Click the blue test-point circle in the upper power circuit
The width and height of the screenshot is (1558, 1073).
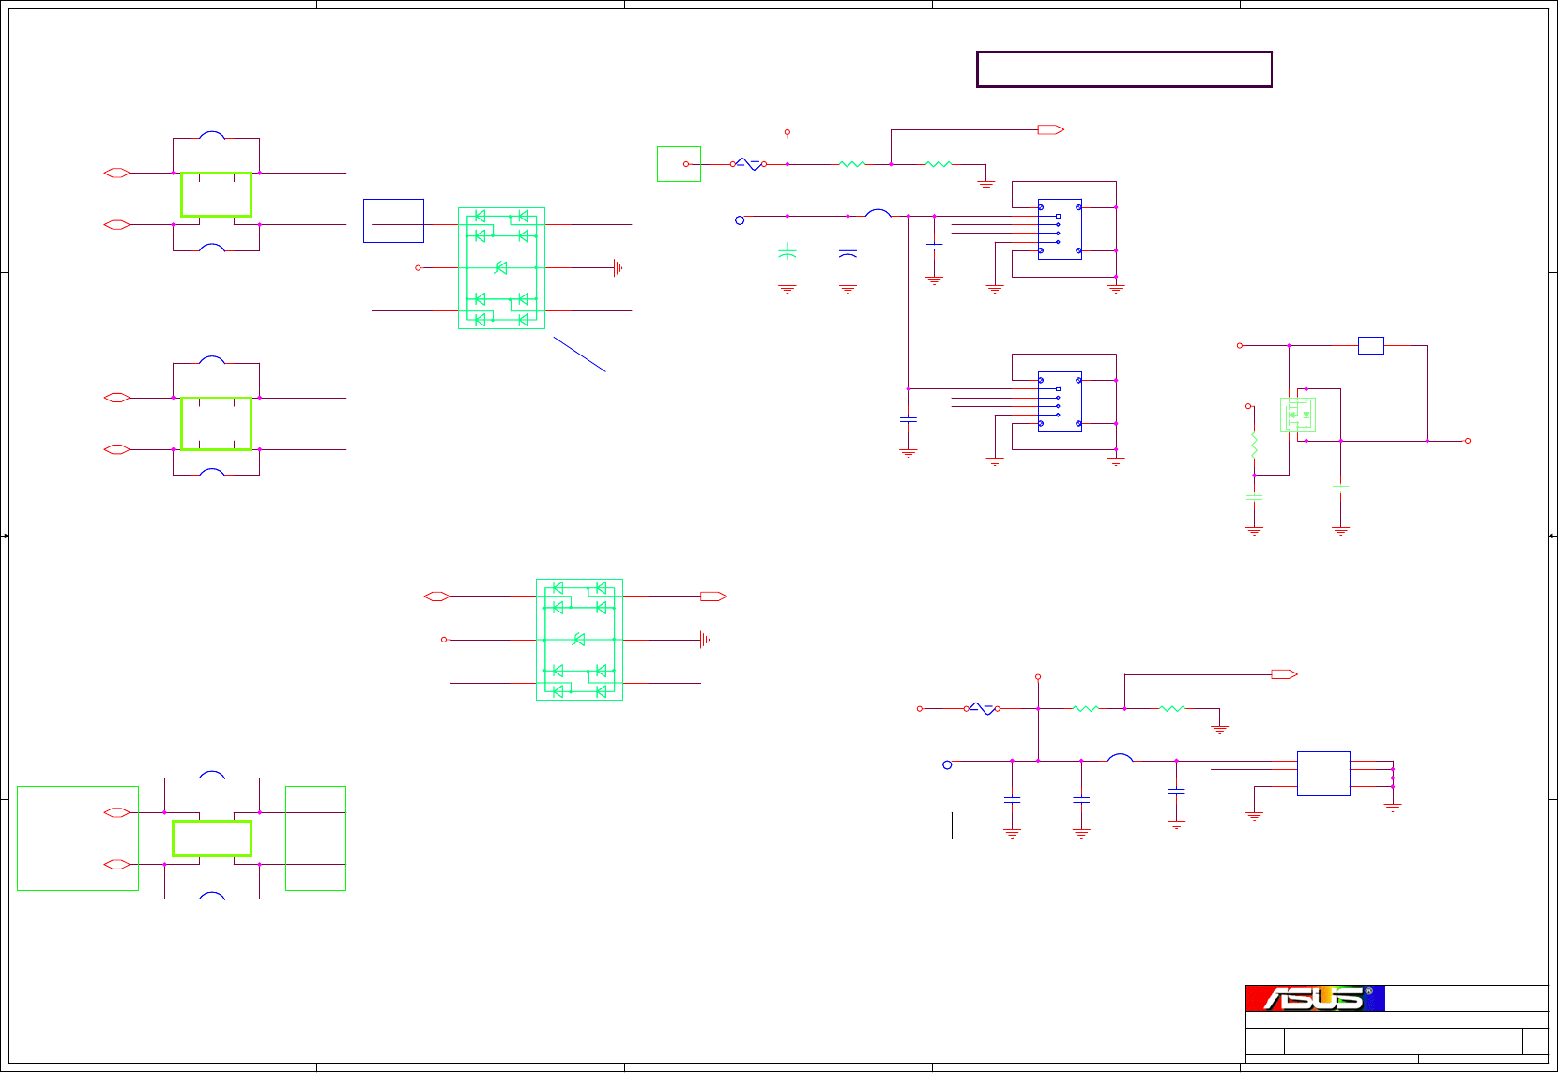740,220
